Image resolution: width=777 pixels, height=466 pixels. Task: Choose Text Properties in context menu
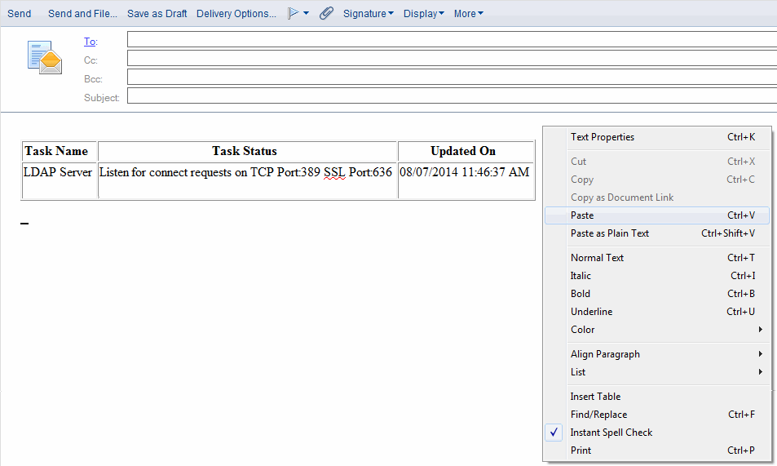[x=603, y=137]
